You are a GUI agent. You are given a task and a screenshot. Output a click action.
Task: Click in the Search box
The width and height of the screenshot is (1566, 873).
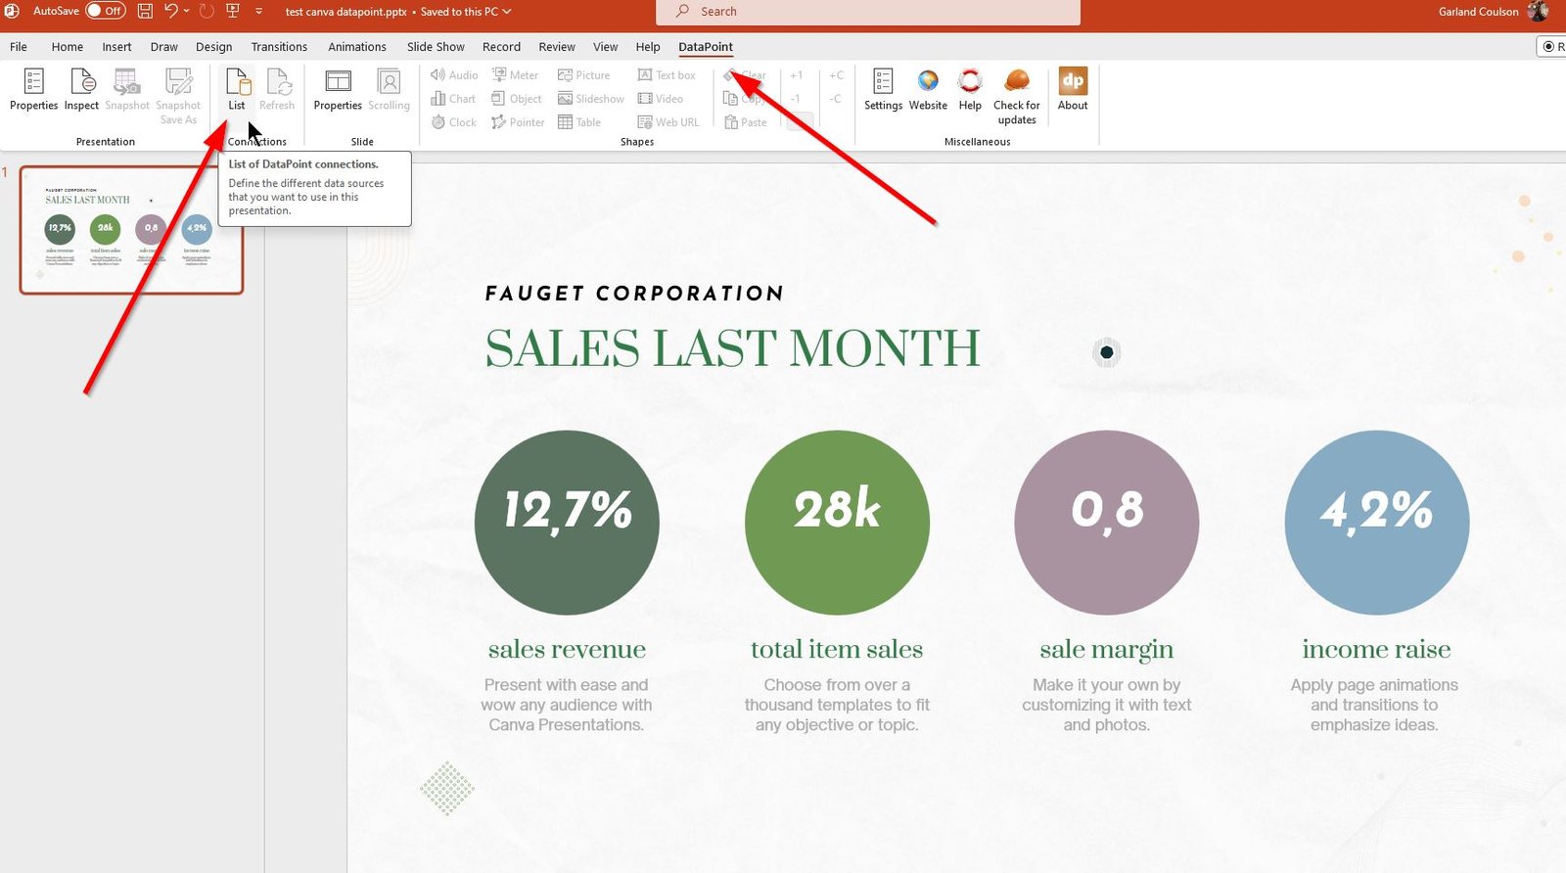868,12
